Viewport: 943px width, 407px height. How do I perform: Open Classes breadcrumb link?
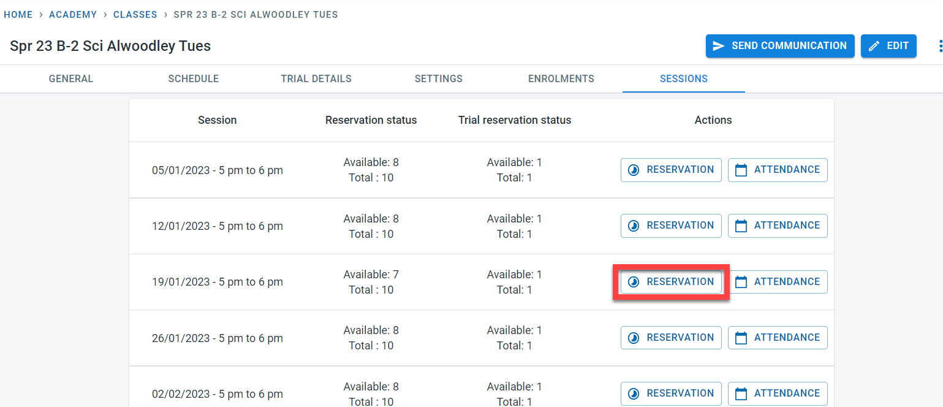point(135,15)
